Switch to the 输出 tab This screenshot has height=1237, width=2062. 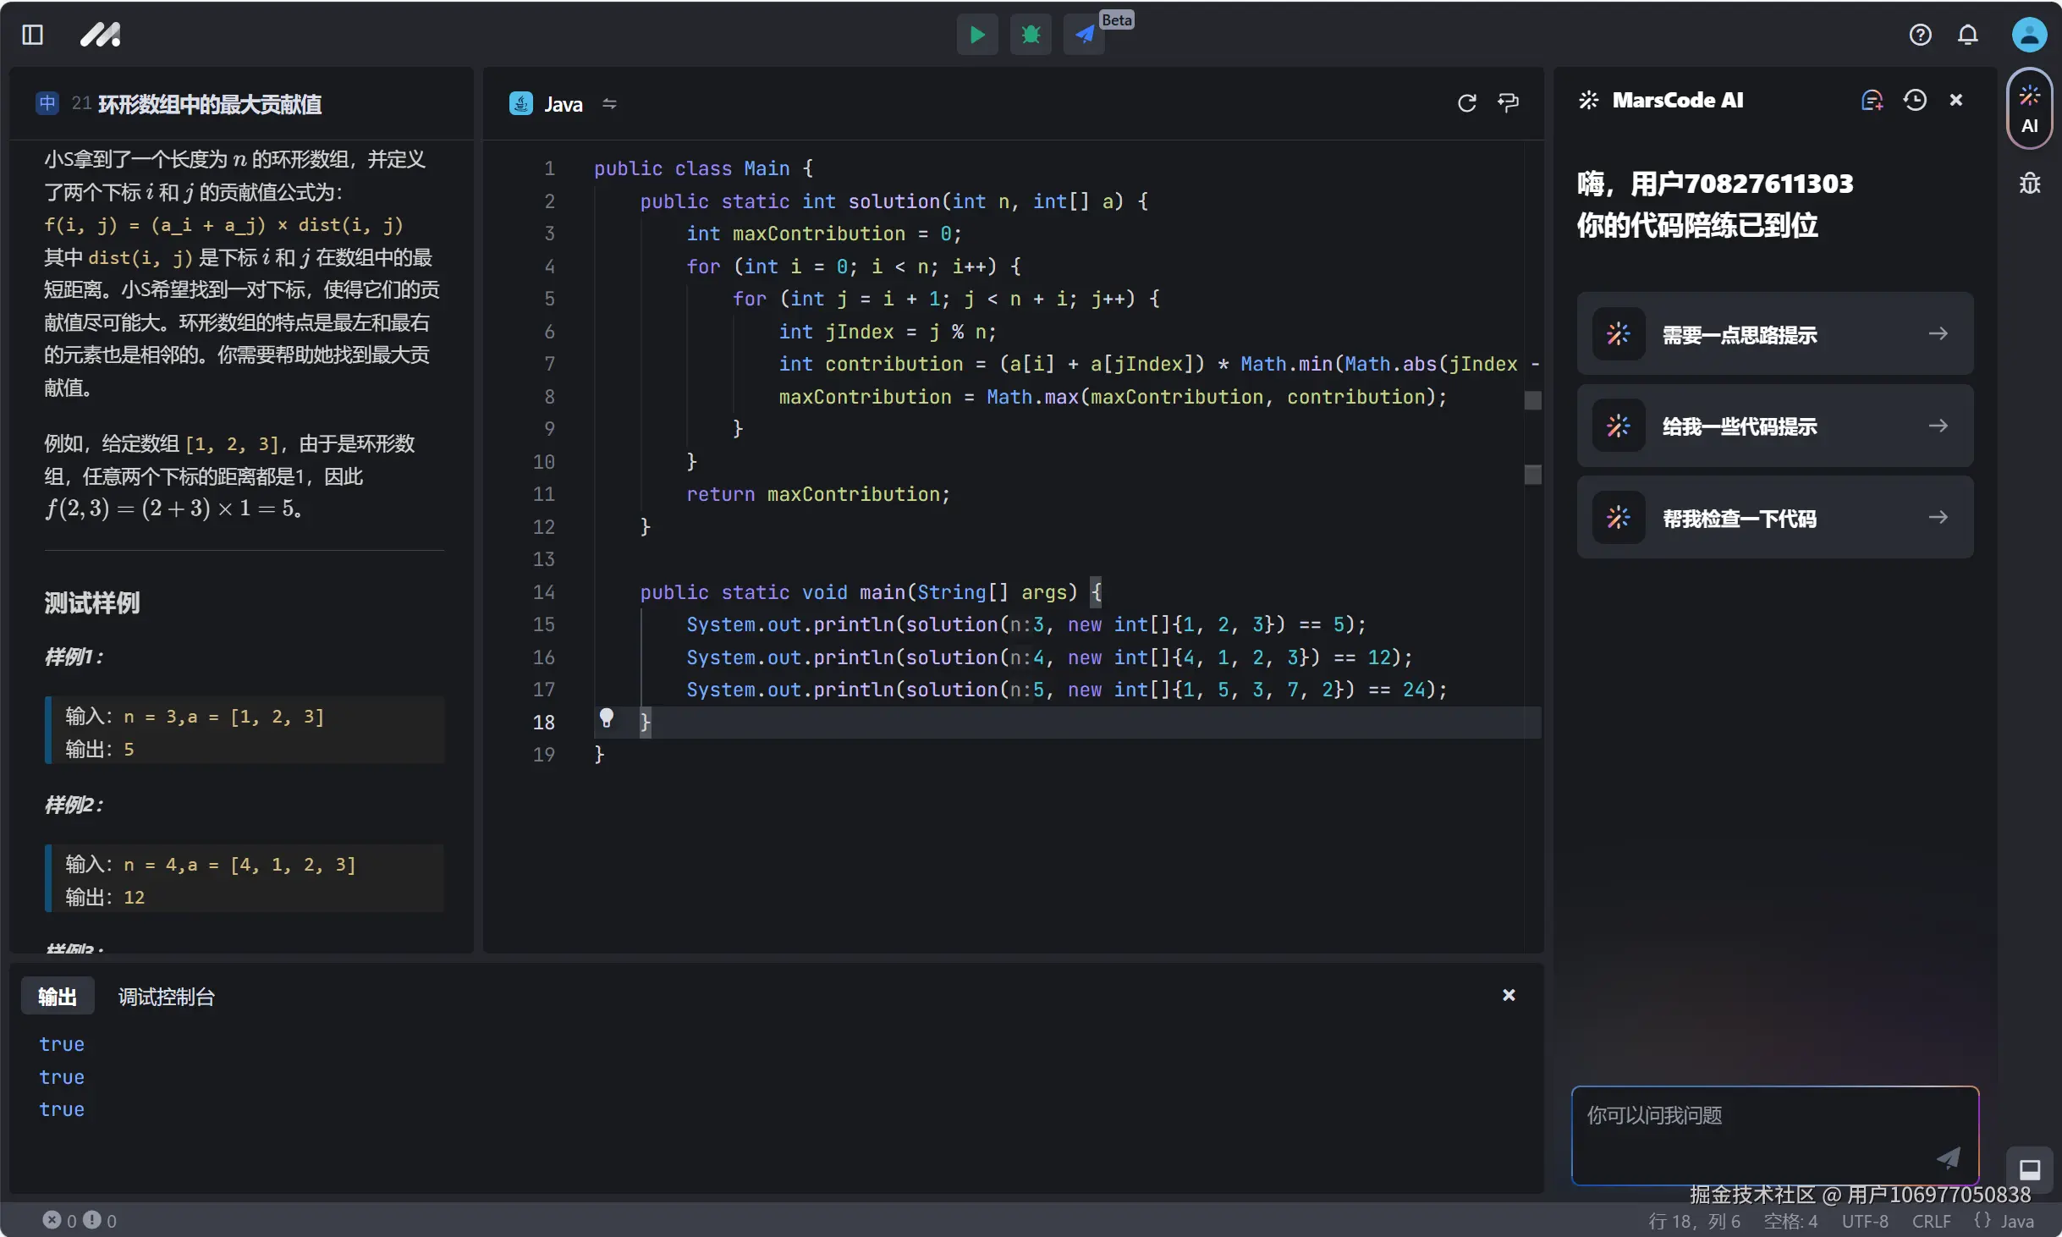pyautogui.click(x=57, y=997)
